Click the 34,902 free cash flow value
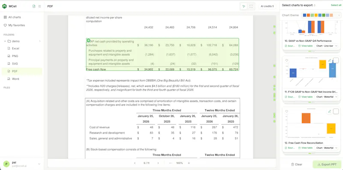 [149, 69]
